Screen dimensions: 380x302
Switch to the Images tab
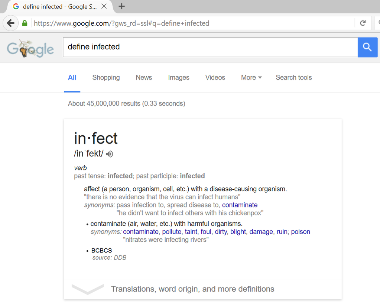(x=178, y=77)
